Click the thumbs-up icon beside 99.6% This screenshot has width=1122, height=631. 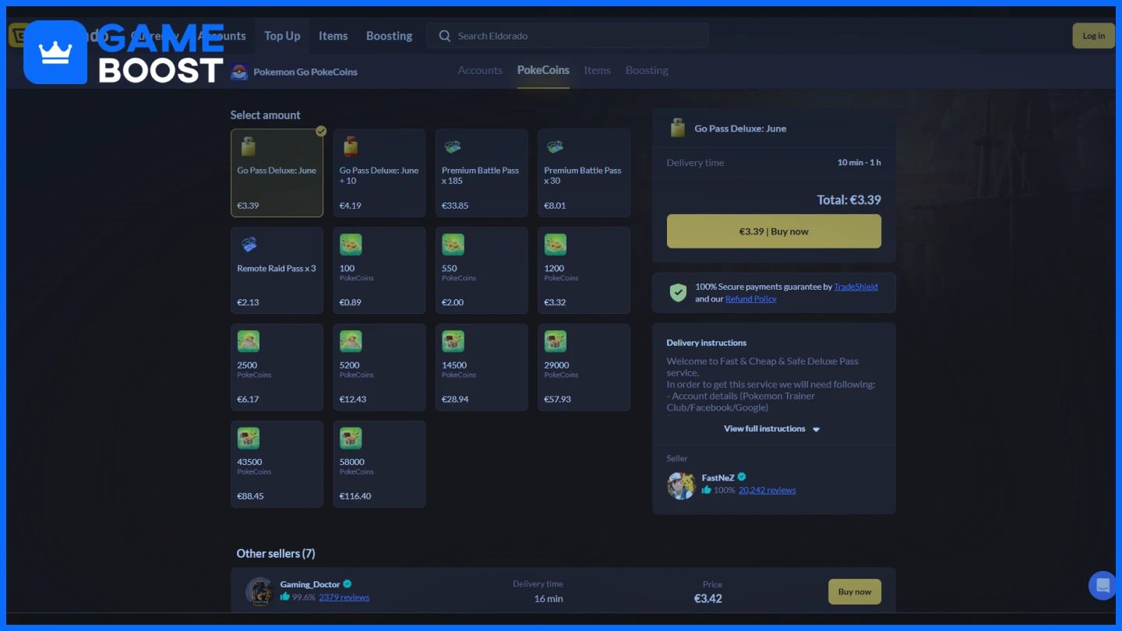[285, 597]
